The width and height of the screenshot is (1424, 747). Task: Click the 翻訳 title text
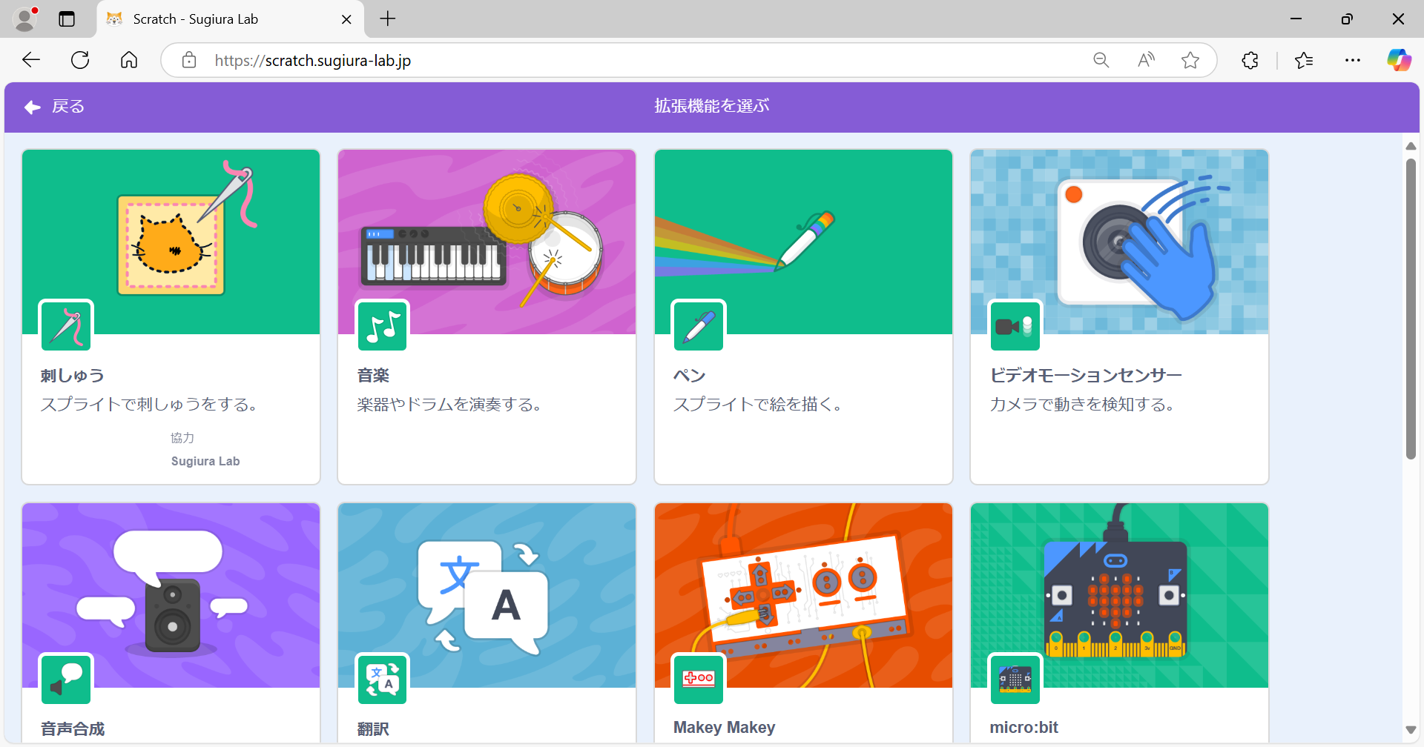[x=373, y=728]
